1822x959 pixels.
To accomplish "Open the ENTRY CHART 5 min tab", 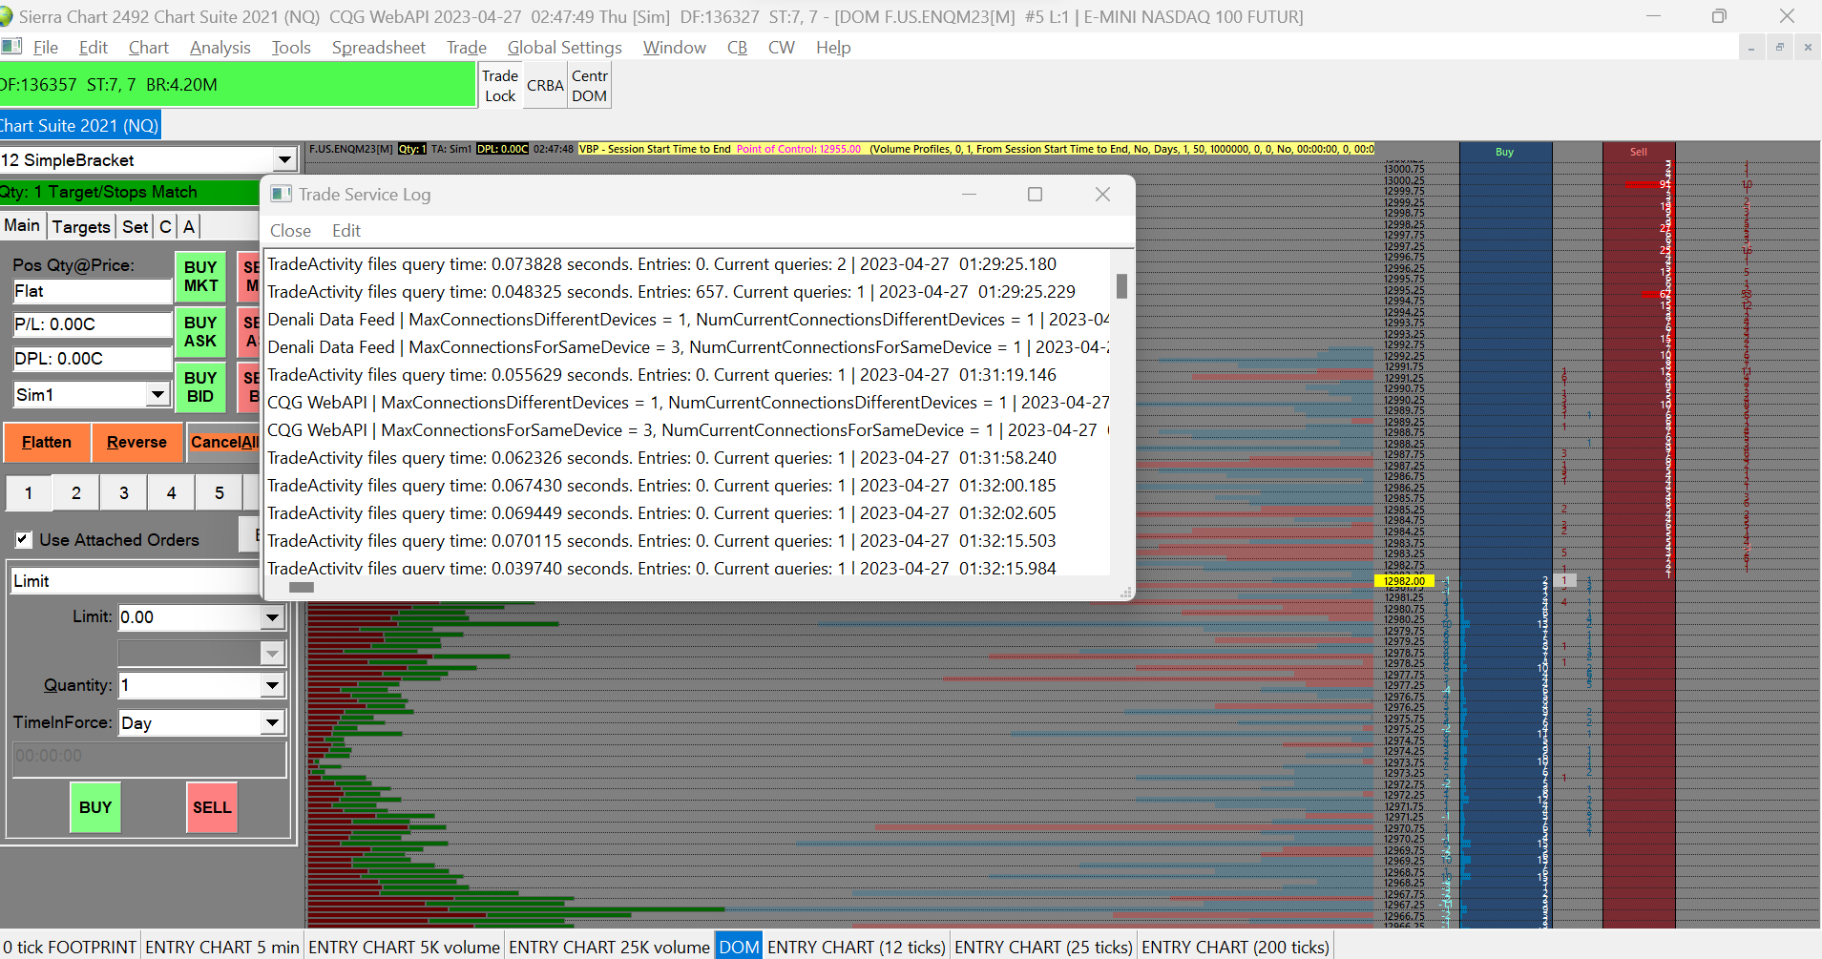I will pos(222,947).
